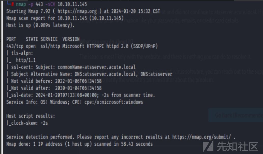Click the Not valid before date 2022-01-06T06:34:58
Viewport: 263px width, 154px height.
78,81
